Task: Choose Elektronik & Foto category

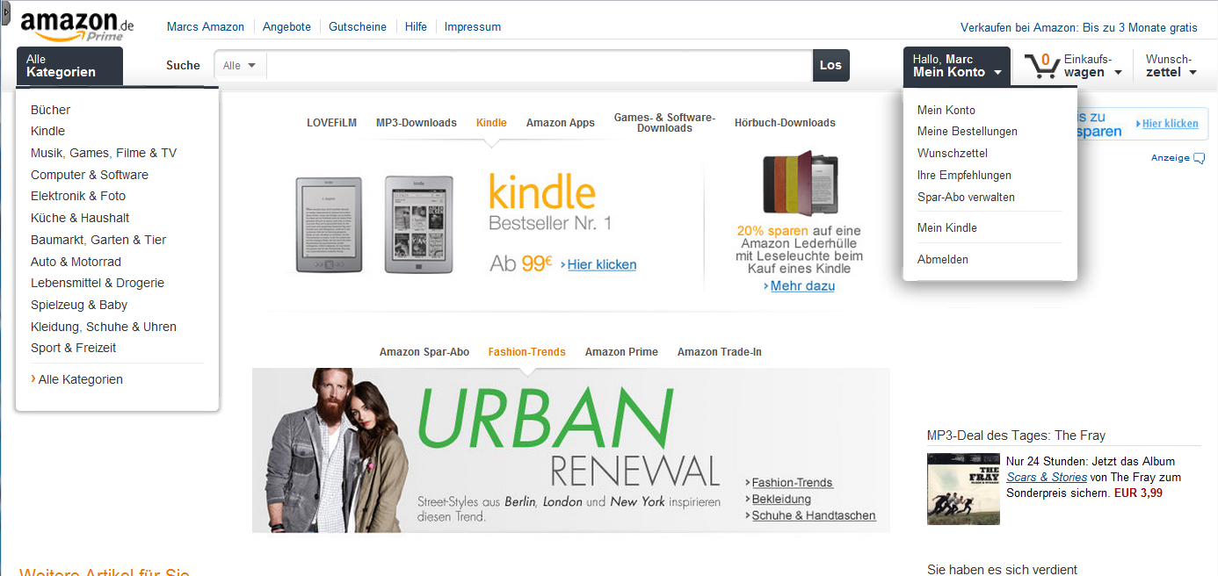Action: click(78, 196)
